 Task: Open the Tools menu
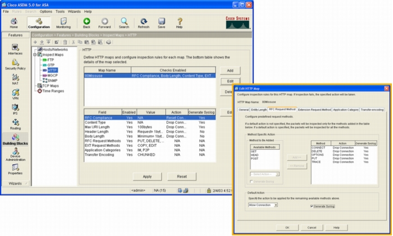pos(60,12)
